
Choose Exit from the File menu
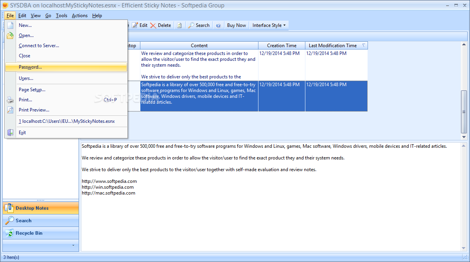click(66, 133)
